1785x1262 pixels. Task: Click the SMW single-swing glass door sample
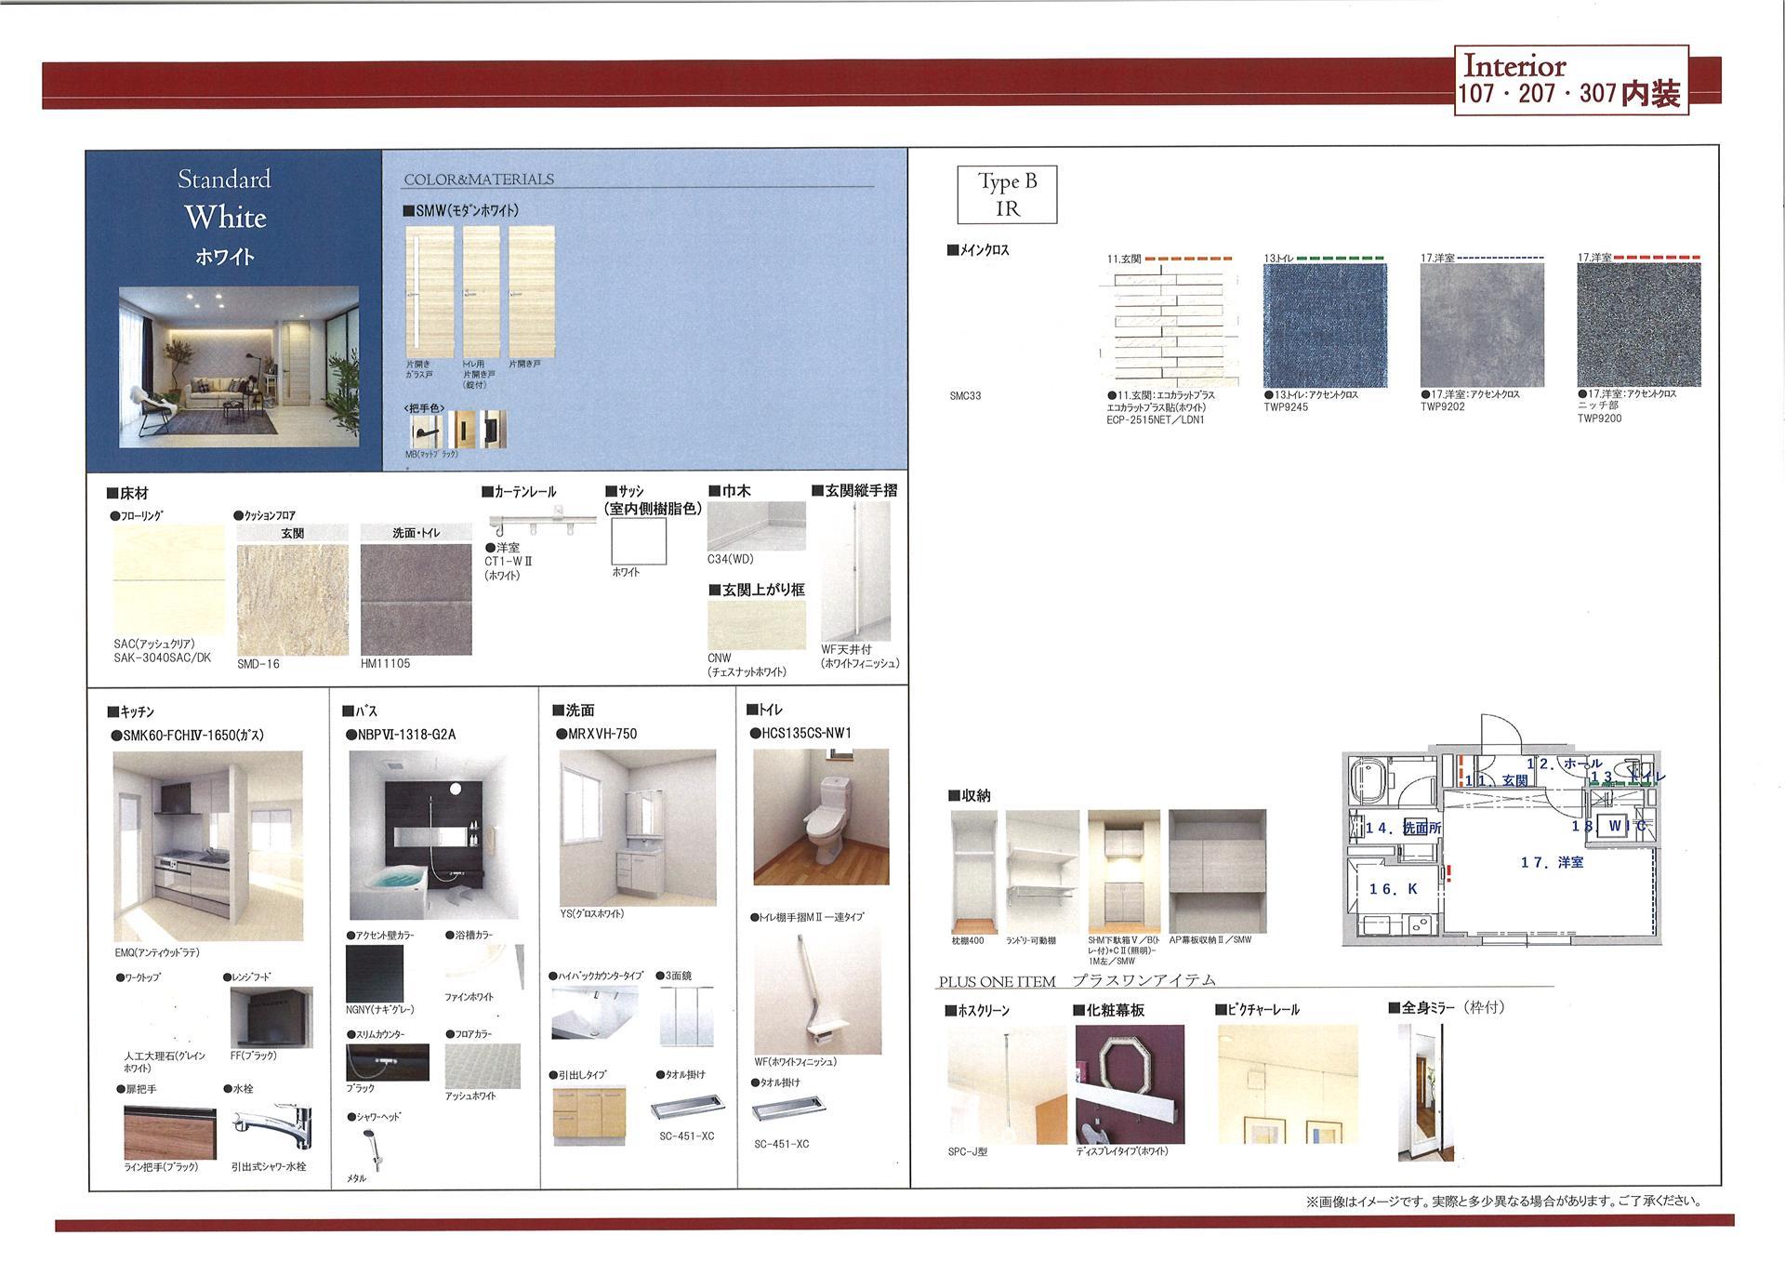[x=430, y=291]
